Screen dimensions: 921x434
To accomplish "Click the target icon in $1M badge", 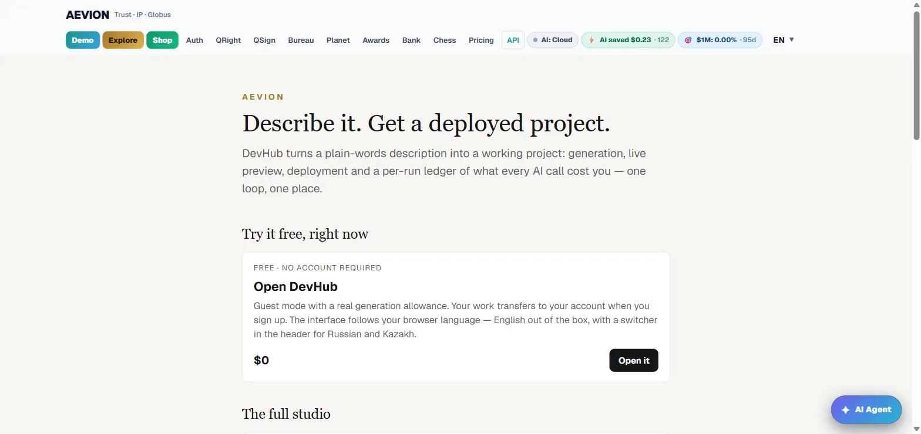I will (688, 40).
